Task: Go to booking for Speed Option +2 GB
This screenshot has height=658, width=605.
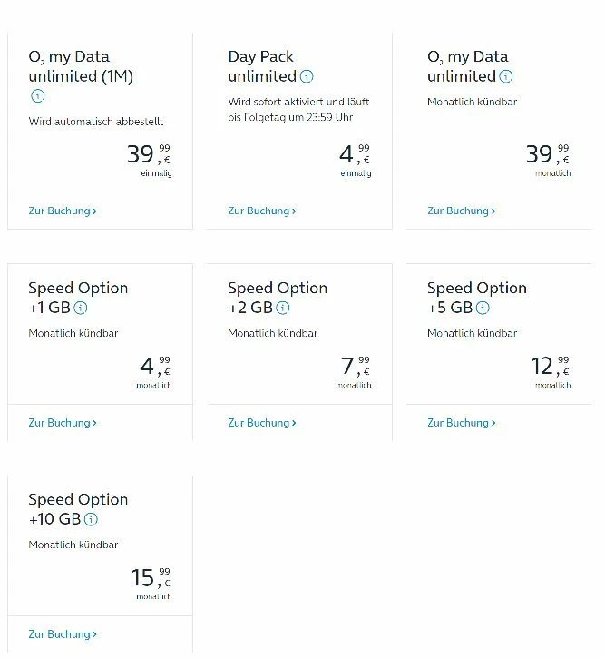Action: 262,423
